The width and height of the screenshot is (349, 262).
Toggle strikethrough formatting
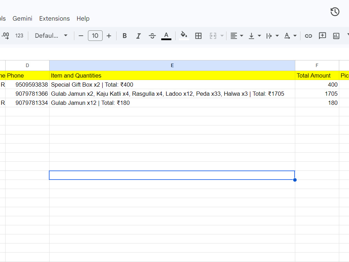(x=152, y=36)
